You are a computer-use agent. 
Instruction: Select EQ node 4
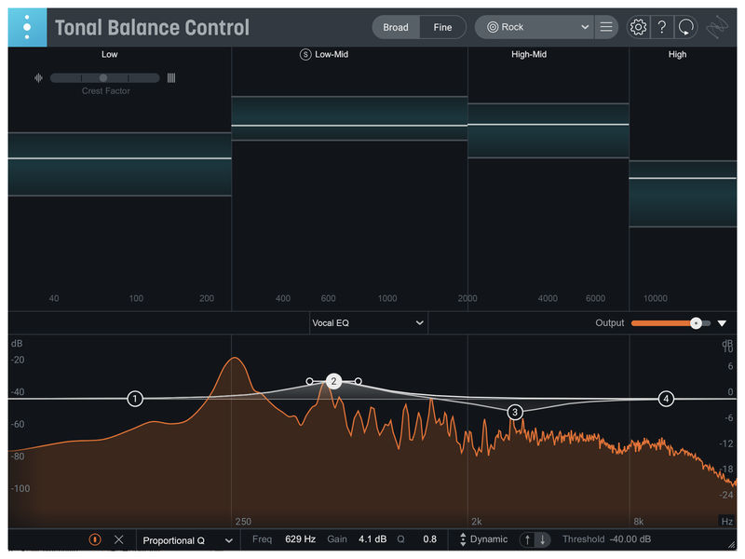(x=666, y=399)
